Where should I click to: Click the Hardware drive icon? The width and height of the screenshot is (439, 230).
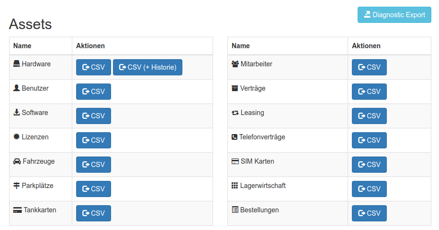pos(17,63)
